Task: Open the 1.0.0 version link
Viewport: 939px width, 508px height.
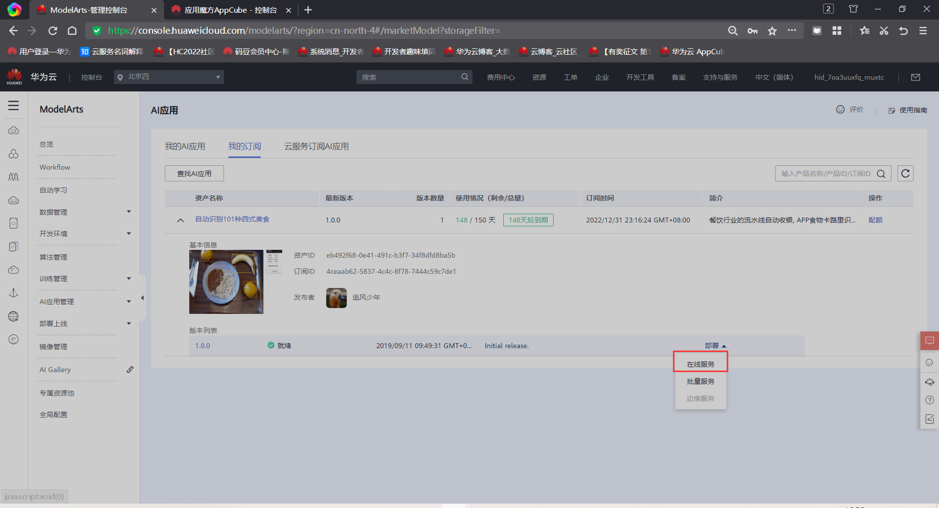Action: 202,346
